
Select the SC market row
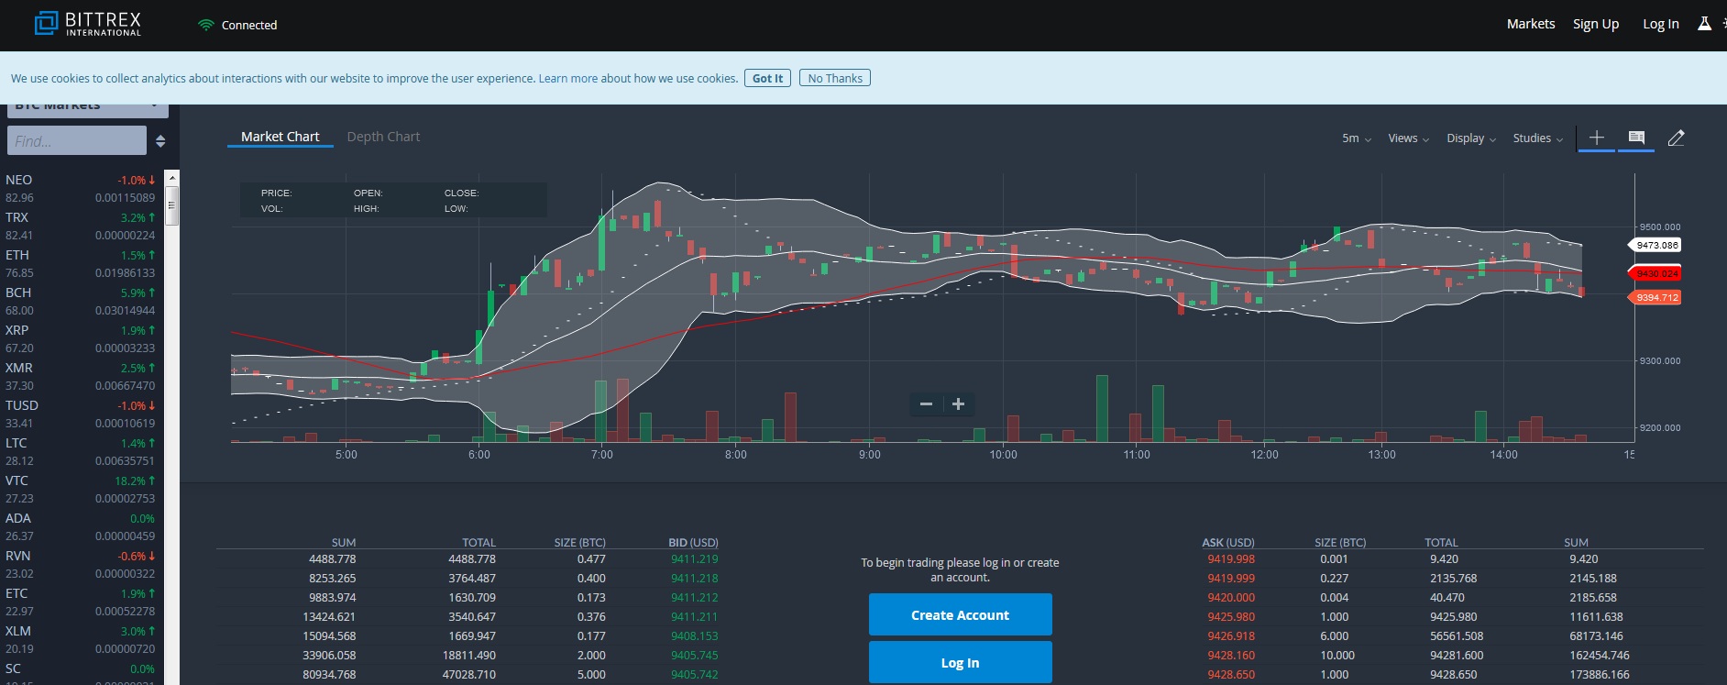click(x=81, y=672)
